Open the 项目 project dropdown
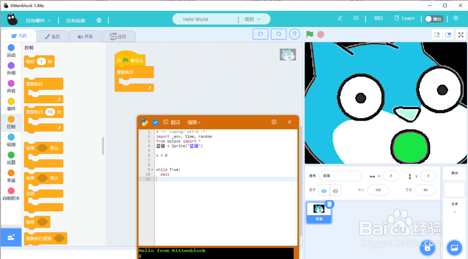468x259 pixels. point(253,19)
